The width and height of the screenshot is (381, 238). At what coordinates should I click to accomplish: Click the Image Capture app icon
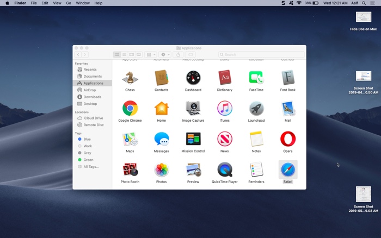tap(193, 108)
